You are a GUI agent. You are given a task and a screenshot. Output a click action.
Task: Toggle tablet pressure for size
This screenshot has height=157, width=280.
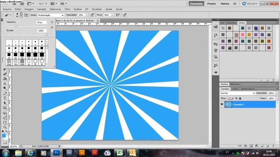pyautogui.click(x=125, y=15)
